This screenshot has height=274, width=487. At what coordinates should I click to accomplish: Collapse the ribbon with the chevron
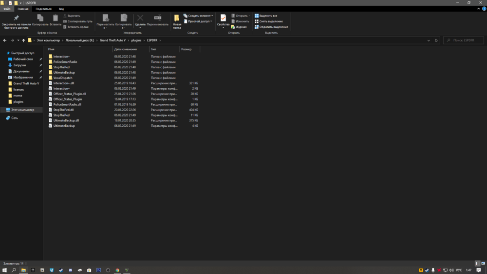(x=478, y=9)
